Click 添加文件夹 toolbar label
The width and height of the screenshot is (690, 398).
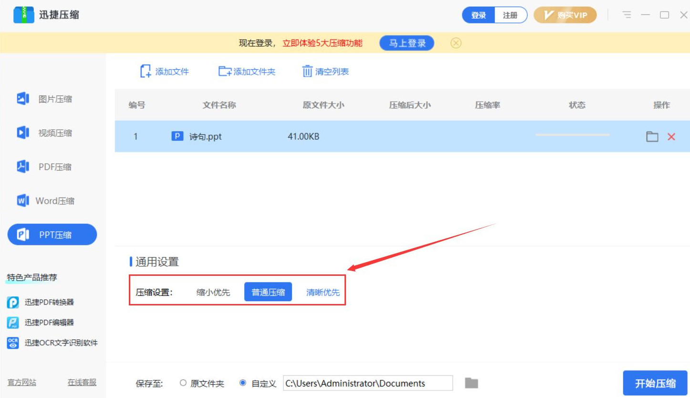coord(254,72)
